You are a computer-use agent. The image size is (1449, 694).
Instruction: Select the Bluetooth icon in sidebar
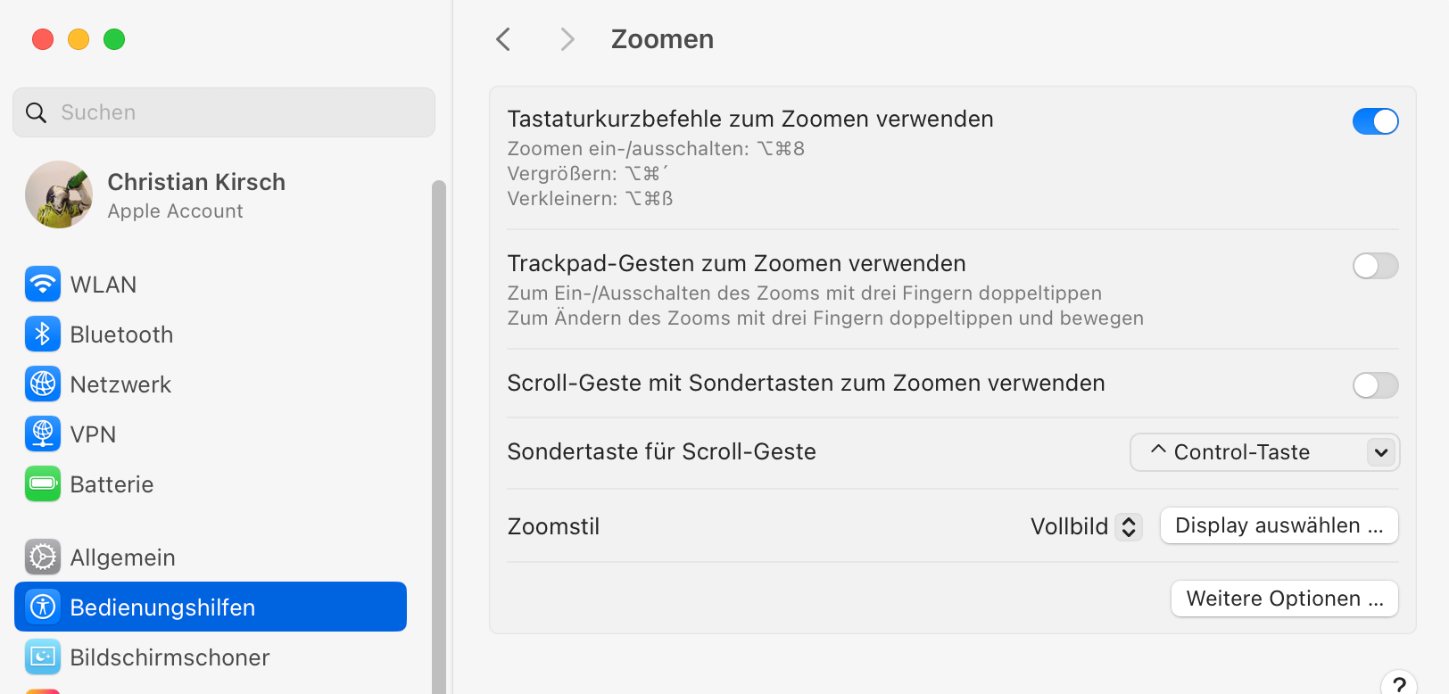pyautogui.click(x=43, y=335)
